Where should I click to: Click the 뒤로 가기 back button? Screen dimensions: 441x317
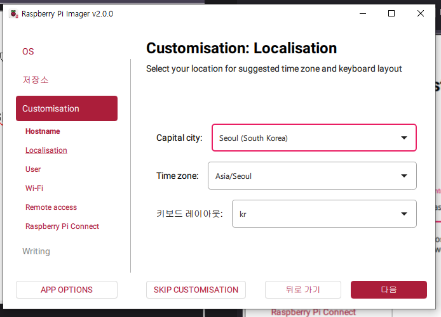pyautogui.click(x=303, y=290)
